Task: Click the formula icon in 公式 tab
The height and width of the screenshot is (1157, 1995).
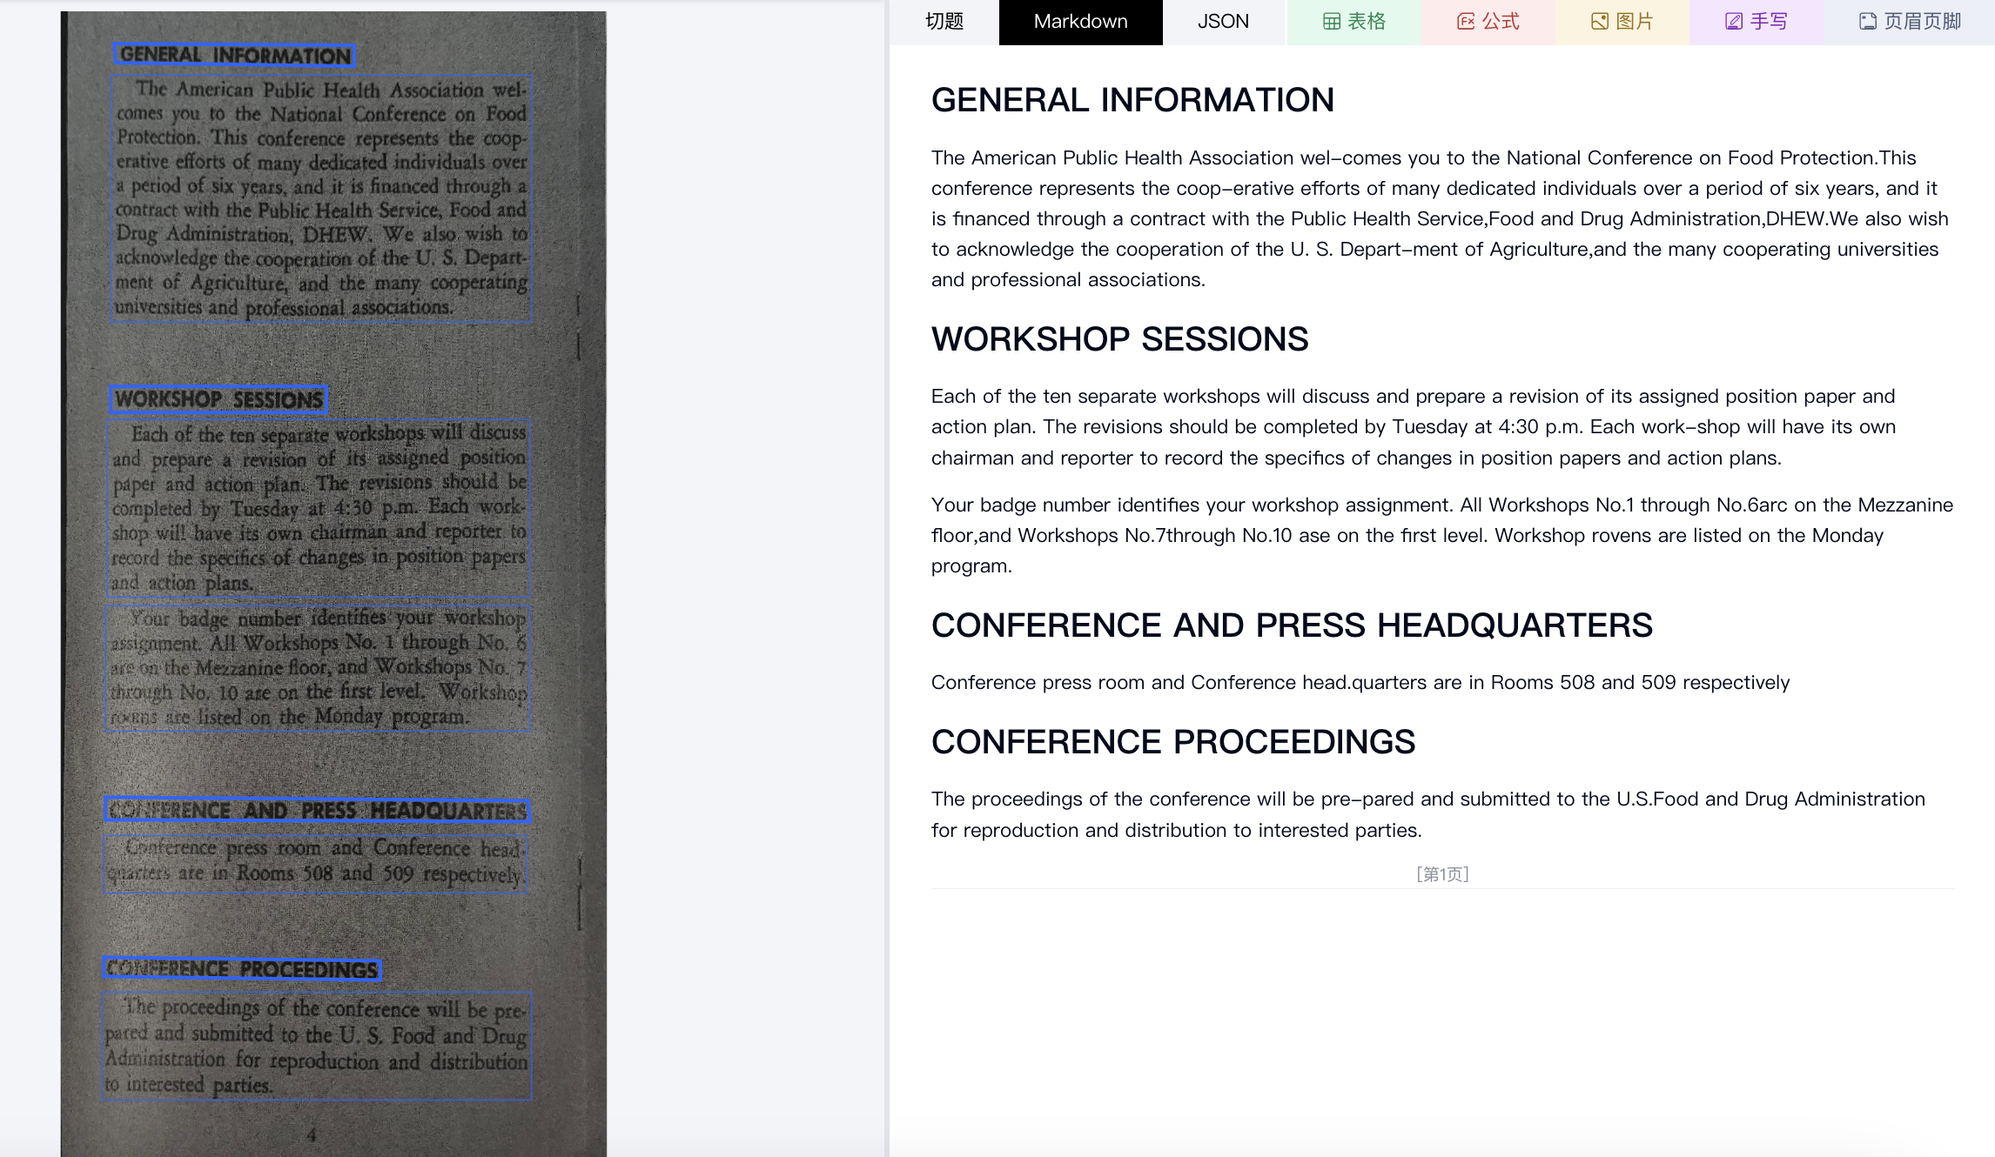Action: 1466,22
